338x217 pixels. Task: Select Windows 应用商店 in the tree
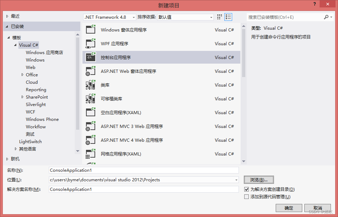click(x=44, y=53)
